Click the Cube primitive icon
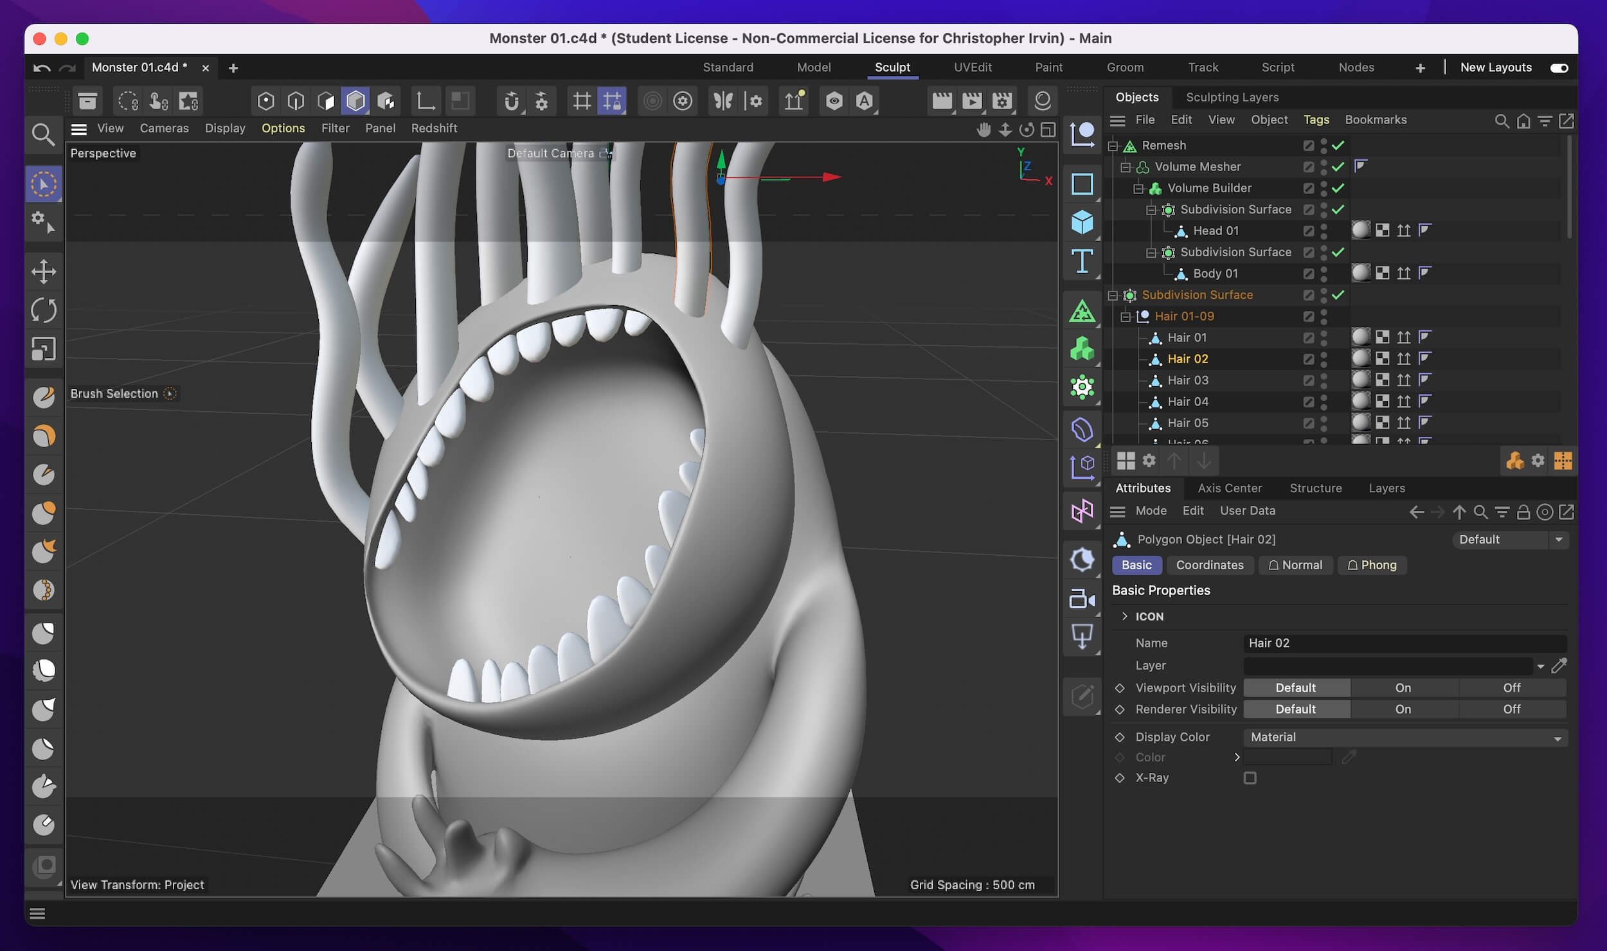Image resolution: width=1607 pixels, height=951 pixels. click(1082, 222)
